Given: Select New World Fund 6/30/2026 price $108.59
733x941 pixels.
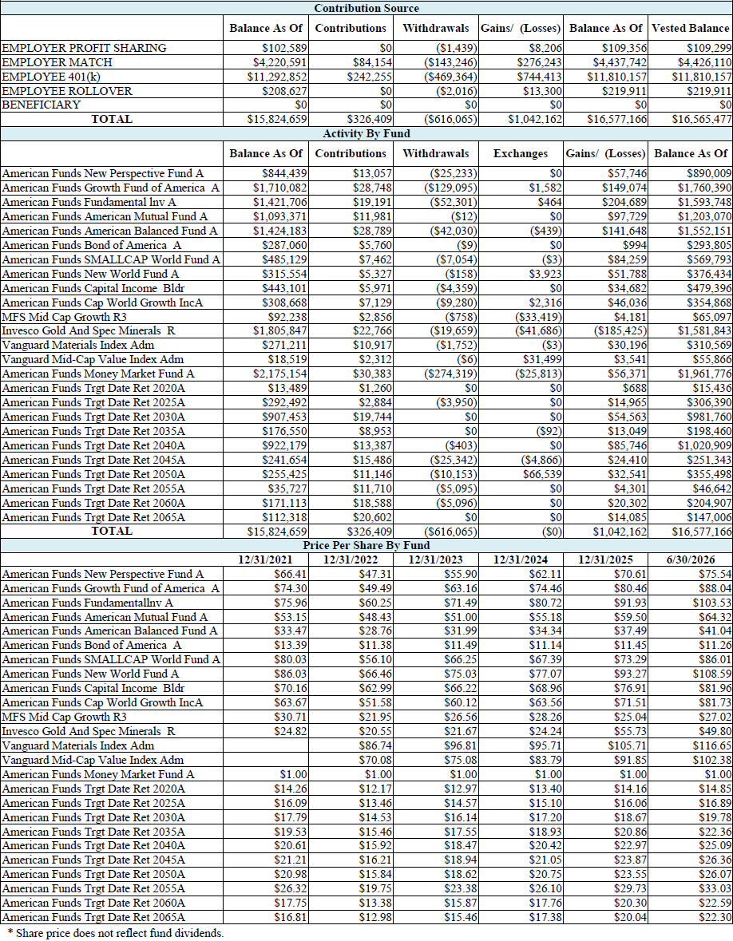Looking at the screenshot, I should [x=712, y=674].
